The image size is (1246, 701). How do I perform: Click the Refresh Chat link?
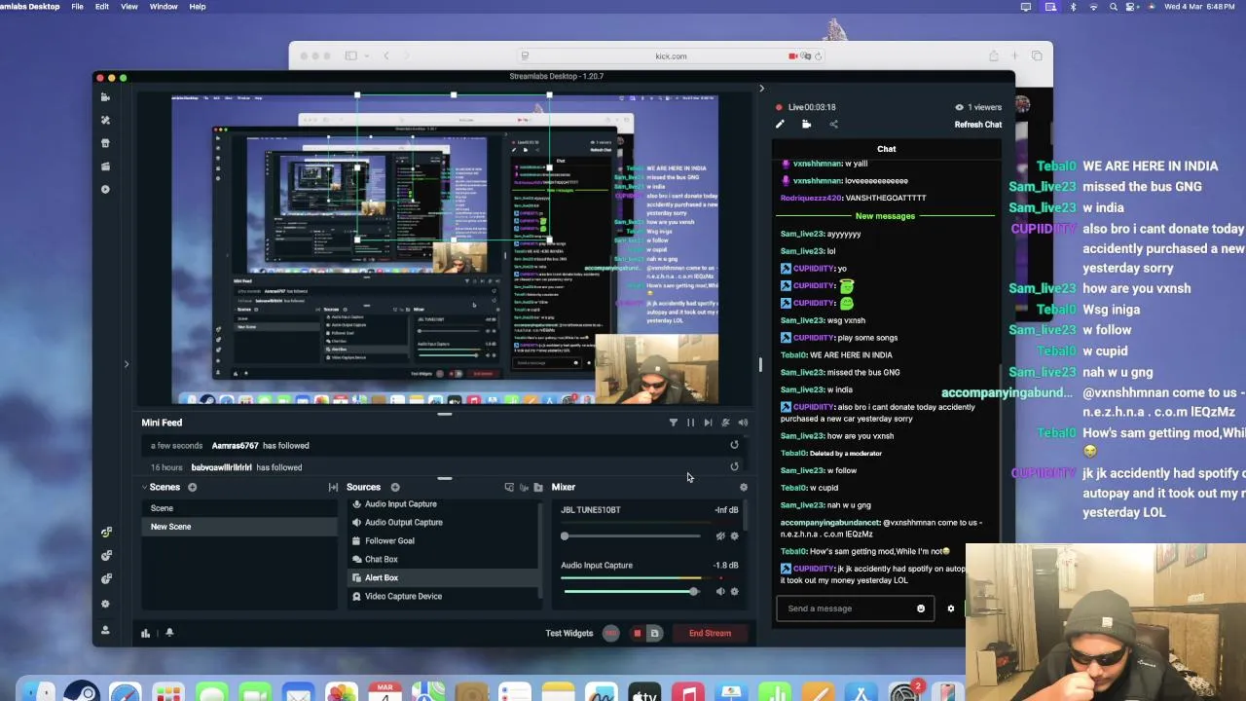[x=978, y=125]
